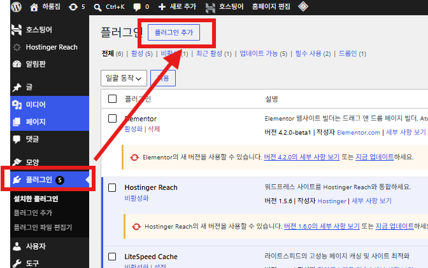The image size is (428, 268).
Task: Open 버전 1.6.0의 세부 사항 보기 link
Action: pyautogui.click(x=322, y=226)
